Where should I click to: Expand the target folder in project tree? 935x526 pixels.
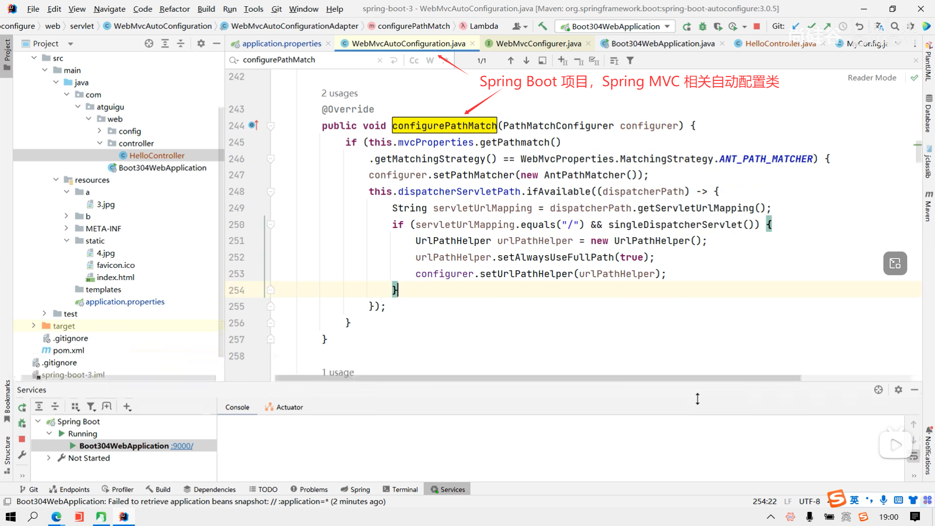coord(34,326)
